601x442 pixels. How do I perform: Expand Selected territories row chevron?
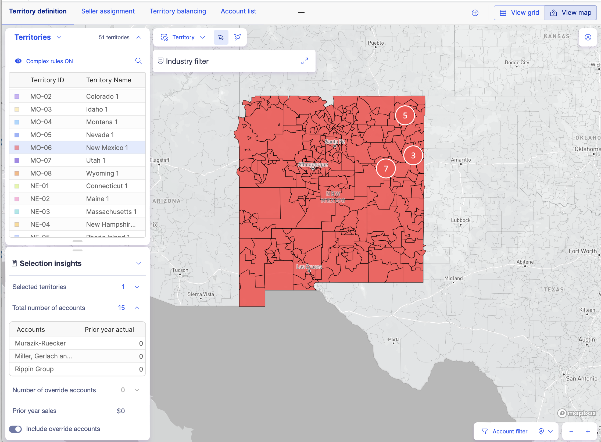click(x=137, y=287)
